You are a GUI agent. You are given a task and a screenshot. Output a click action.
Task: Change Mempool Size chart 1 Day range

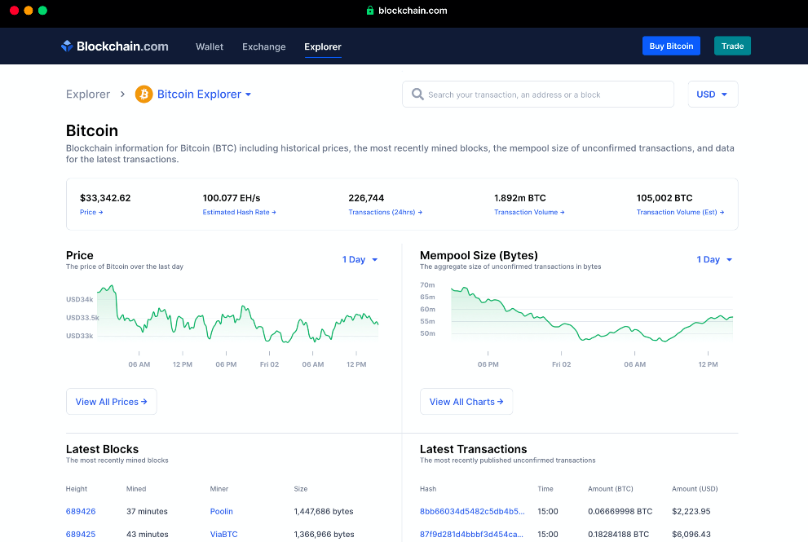(714, 260)
